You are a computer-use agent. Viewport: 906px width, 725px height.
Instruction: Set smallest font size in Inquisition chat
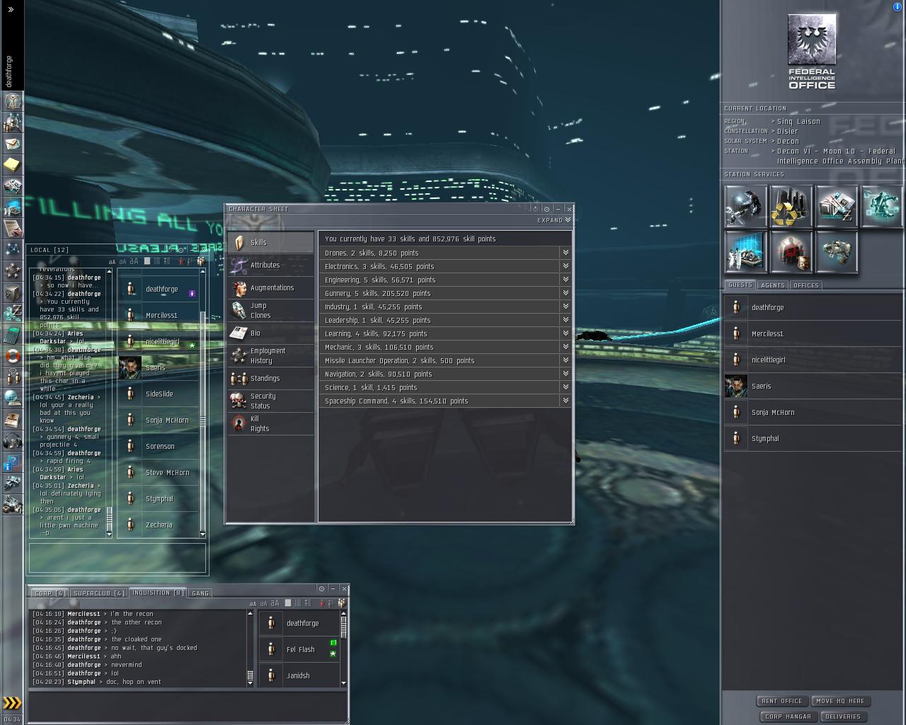pyautogui.click(x=253, y=604)
